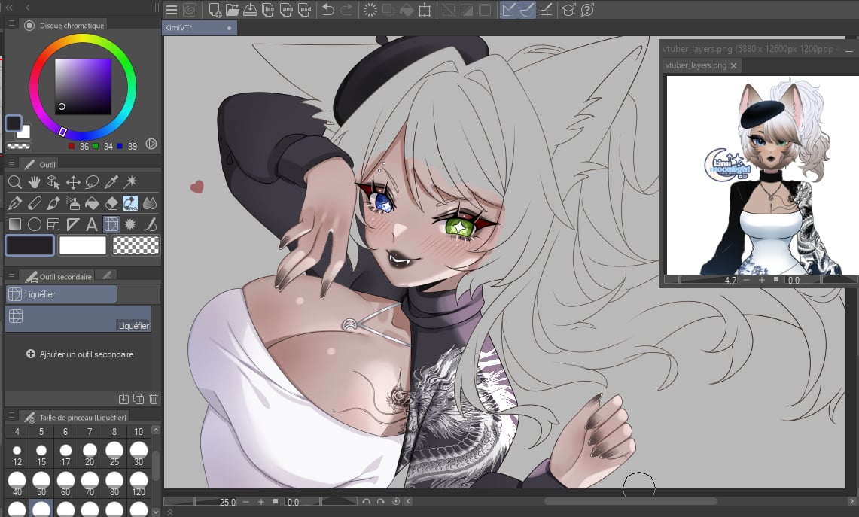Click brush size list scroll-down arrow

click(x=156, y=512)
